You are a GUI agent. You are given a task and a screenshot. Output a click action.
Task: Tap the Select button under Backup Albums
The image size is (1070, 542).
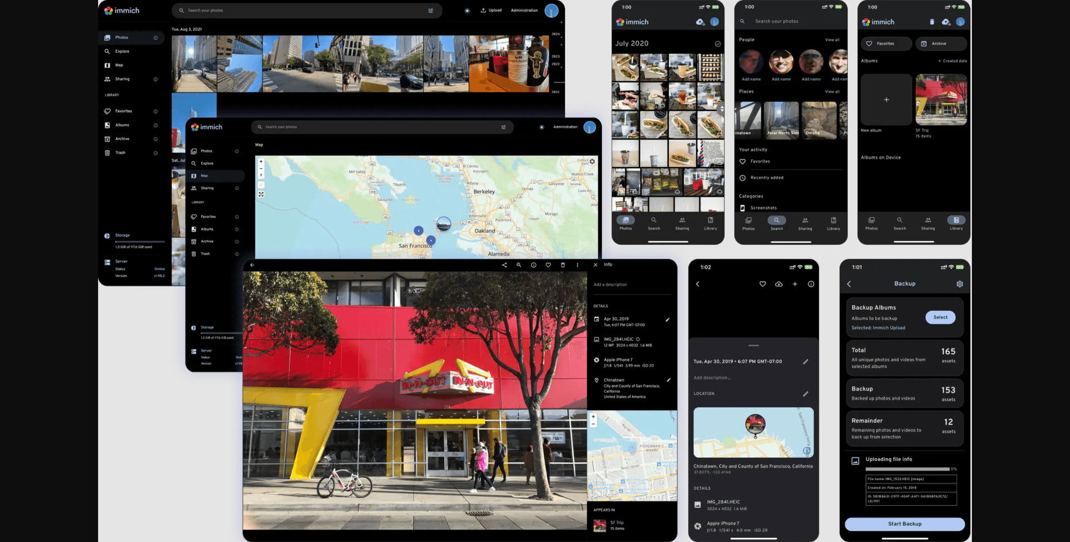[x=941, y=318]
